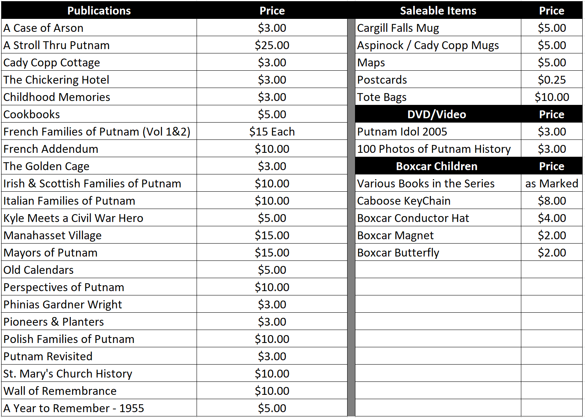Select the '$25.00' price cell
Image resolution: width=585 pixels, height=418 pixels.
pyautogui.click(x=272, y=45)
